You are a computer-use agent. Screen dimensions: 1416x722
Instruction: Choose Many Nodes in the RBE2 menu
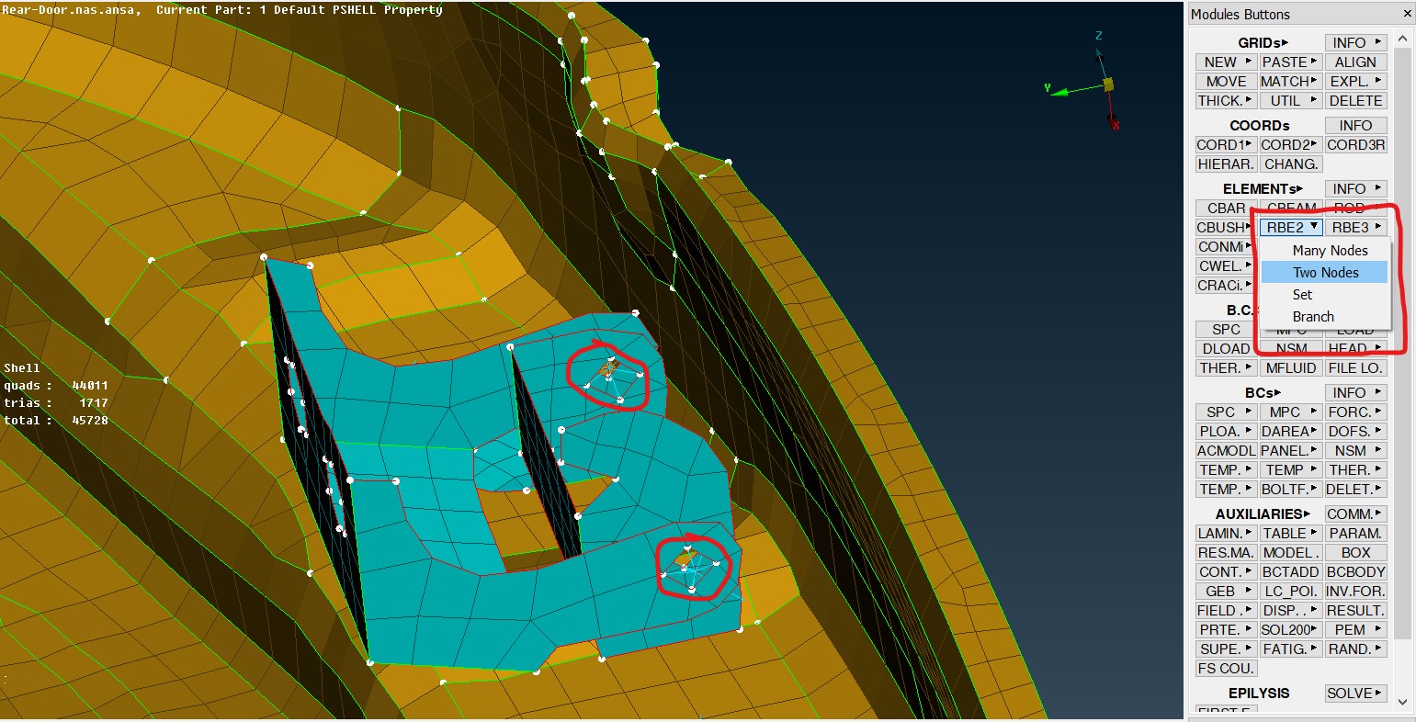pyautogui.click(x=1329, y=250)
